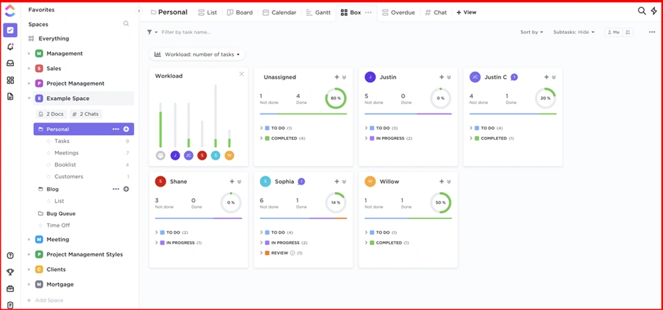Open the Workload: number of tasks dropdown

click(x=197, y=54)
